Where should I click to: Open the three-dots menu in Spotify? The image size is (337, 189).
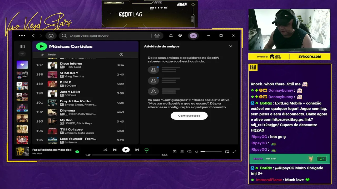(x=22, y=36)
